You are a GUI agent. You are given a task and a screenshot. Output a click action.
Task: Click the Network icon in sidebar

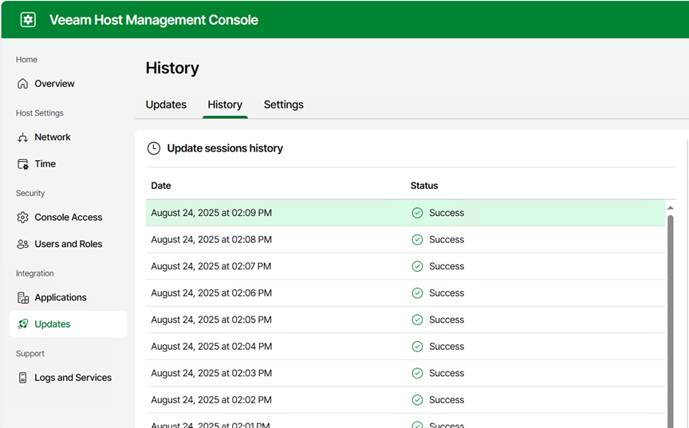click(22, 137)
